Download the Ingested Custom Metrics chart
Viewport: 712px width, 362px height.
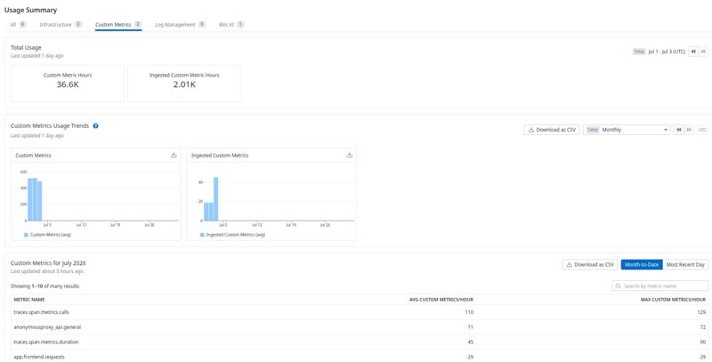tap(349, 155)
